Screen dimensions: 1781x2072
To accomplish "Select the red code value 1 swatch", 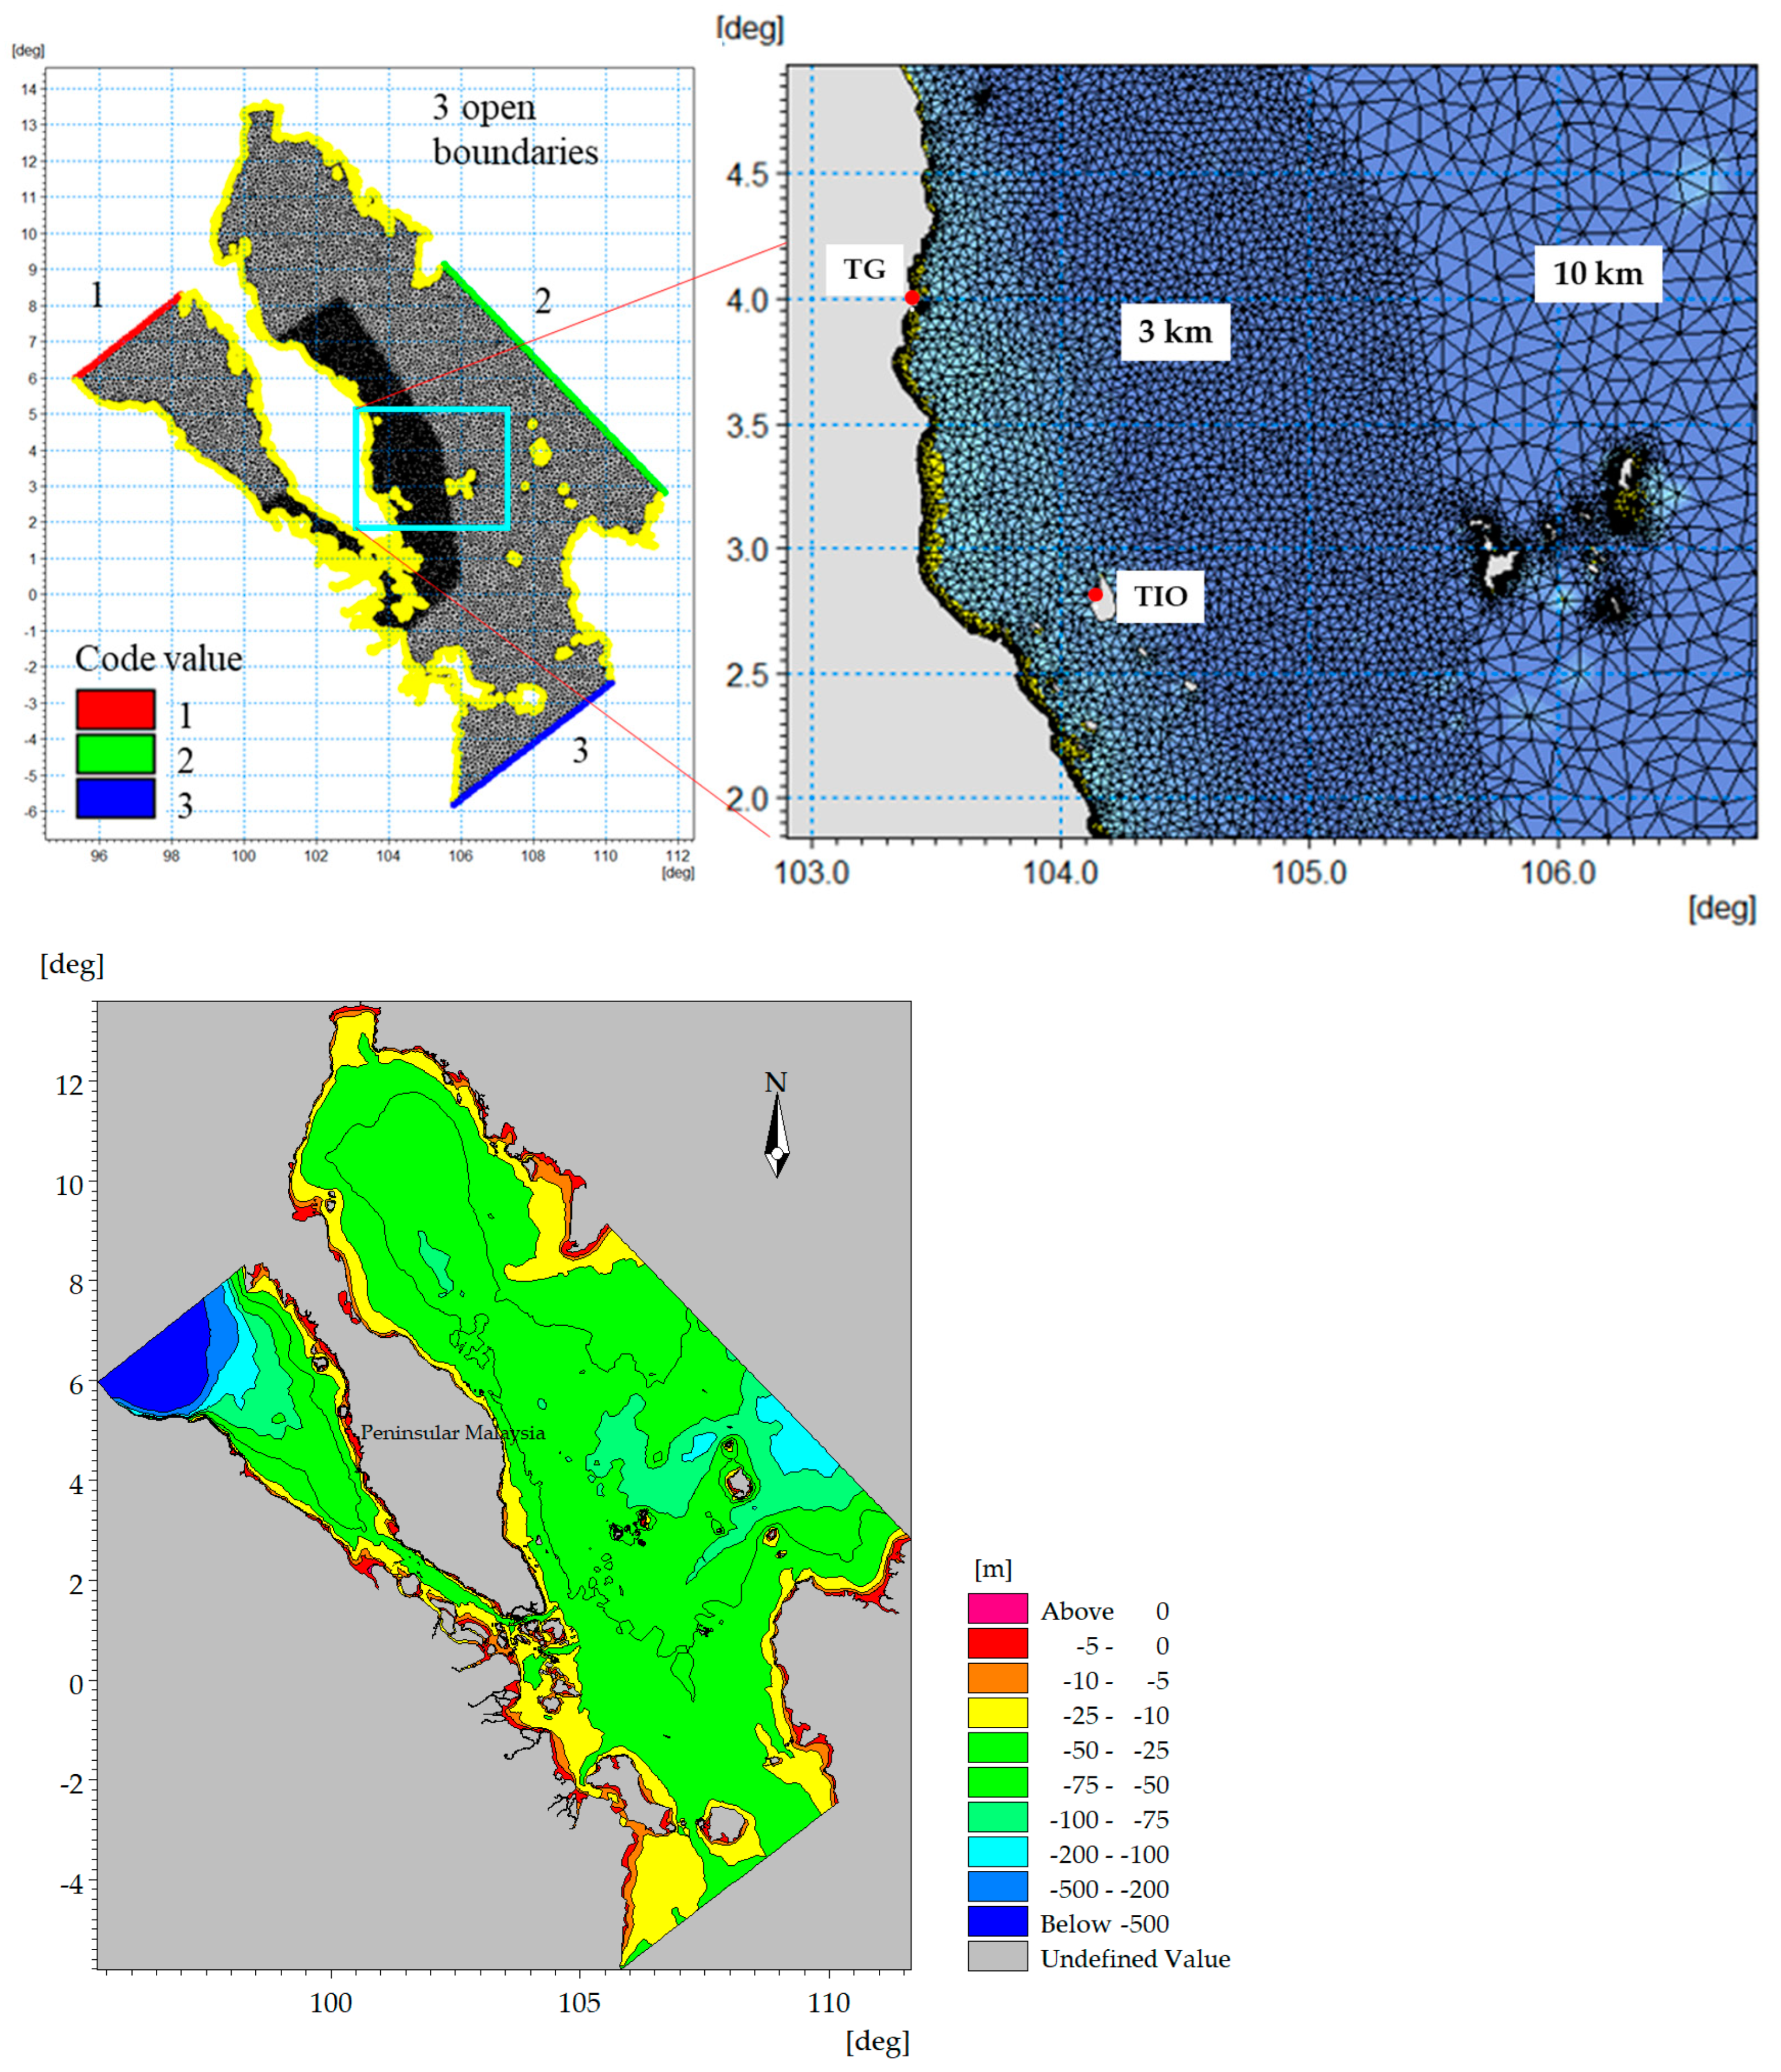I will (x=115, y=709).
